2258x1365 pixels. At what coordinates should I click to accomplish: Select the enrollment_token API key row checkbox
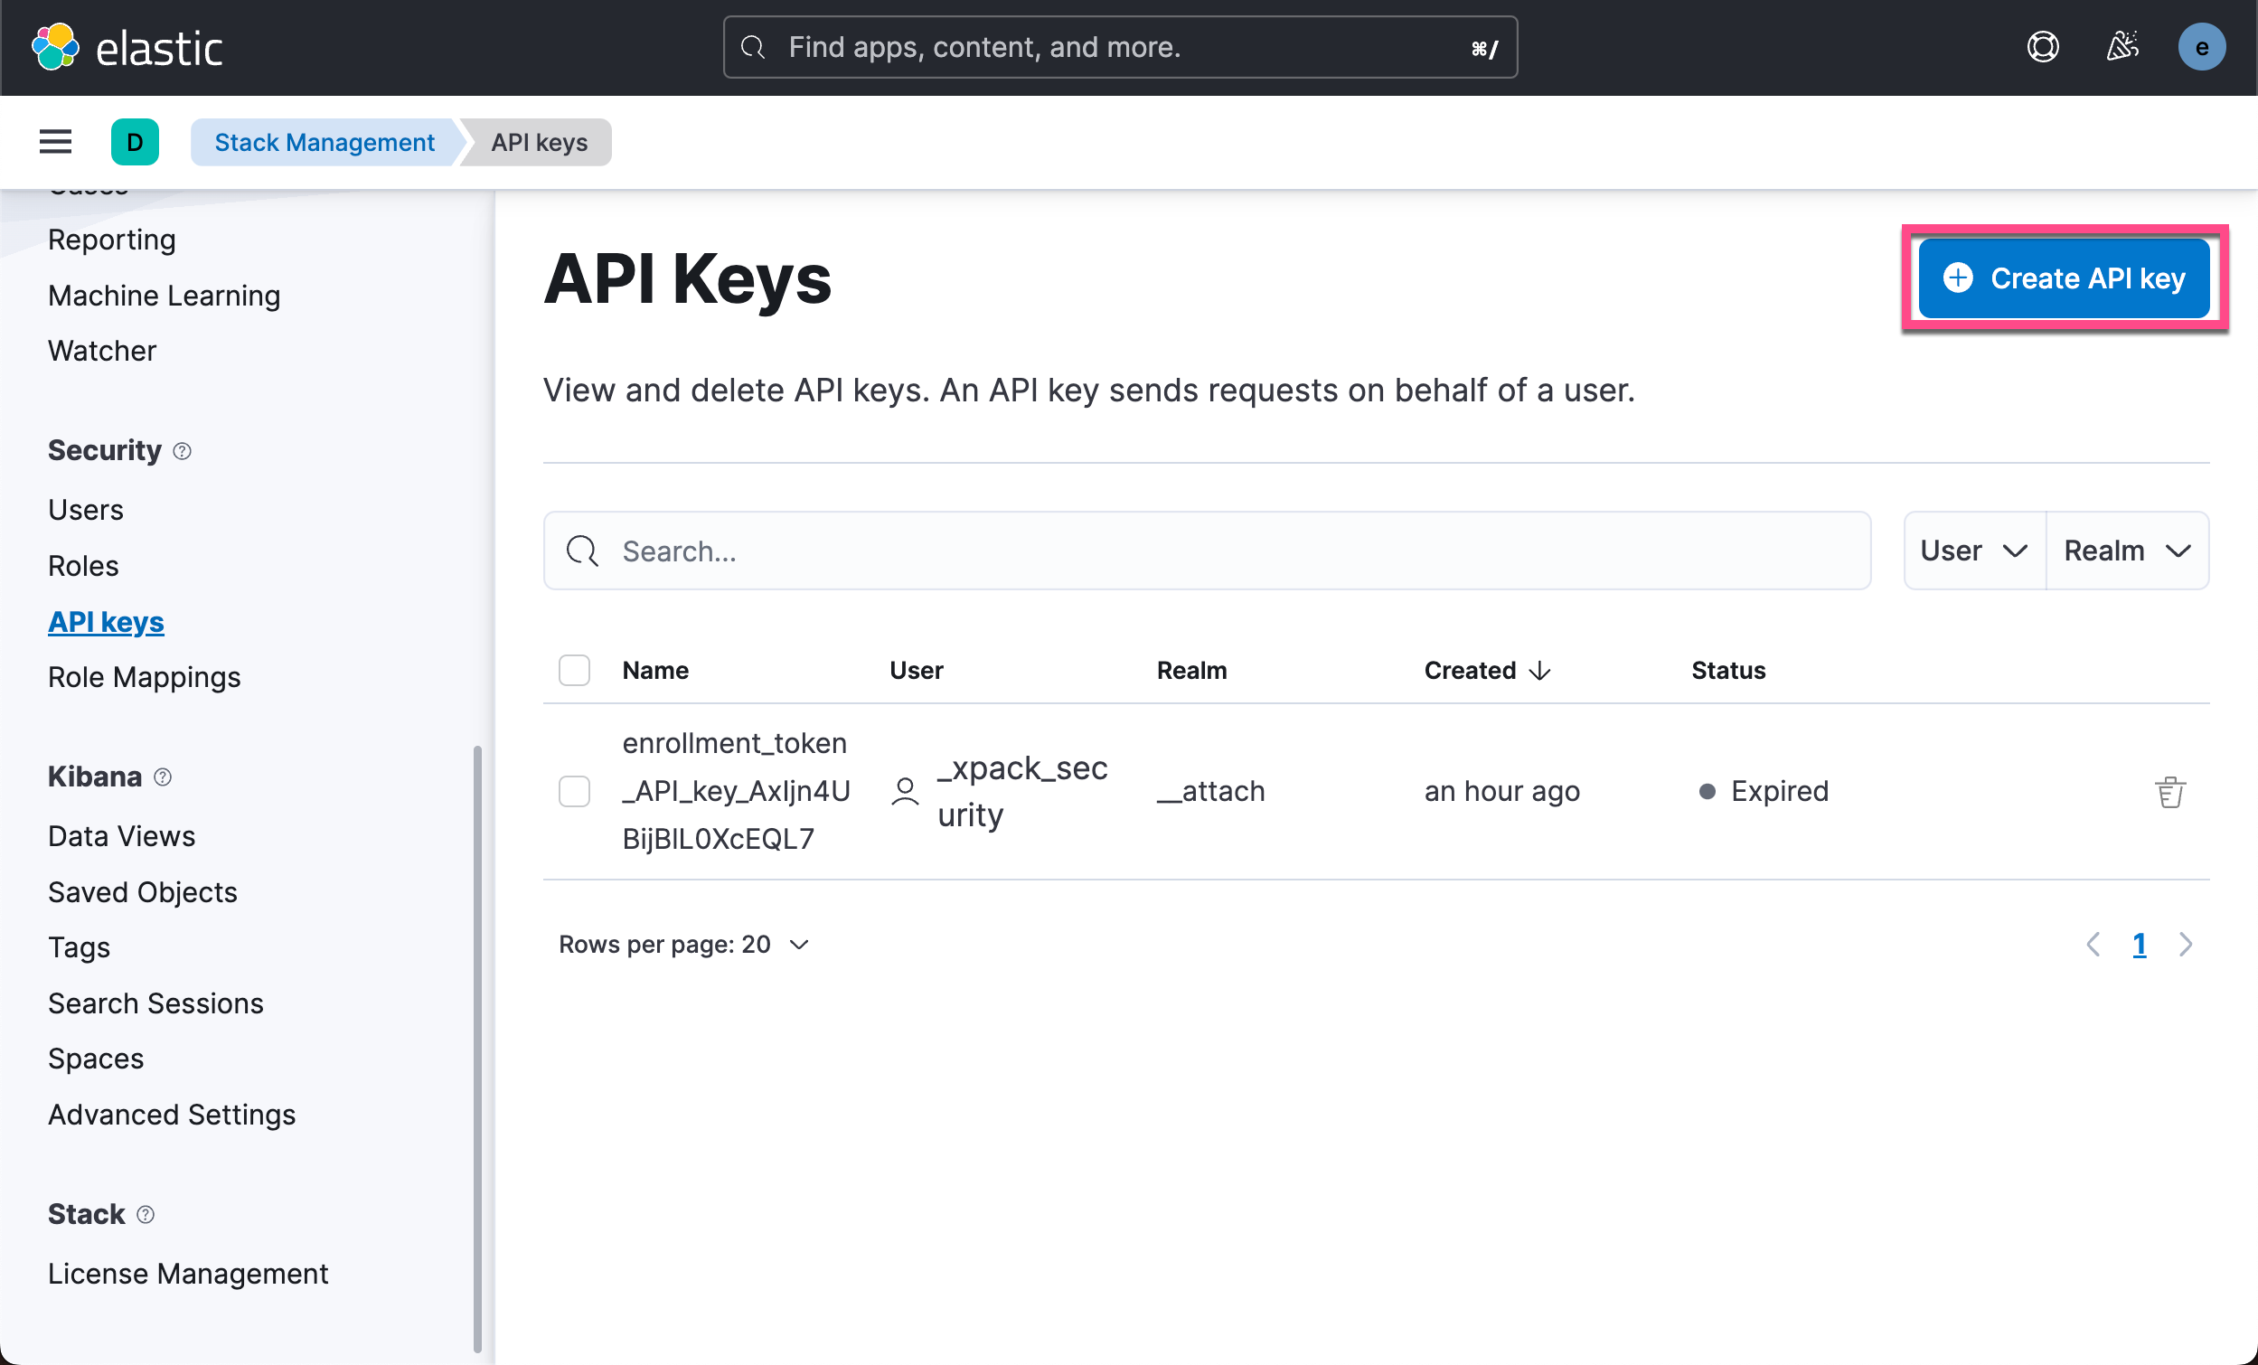(x=575, y=791)
